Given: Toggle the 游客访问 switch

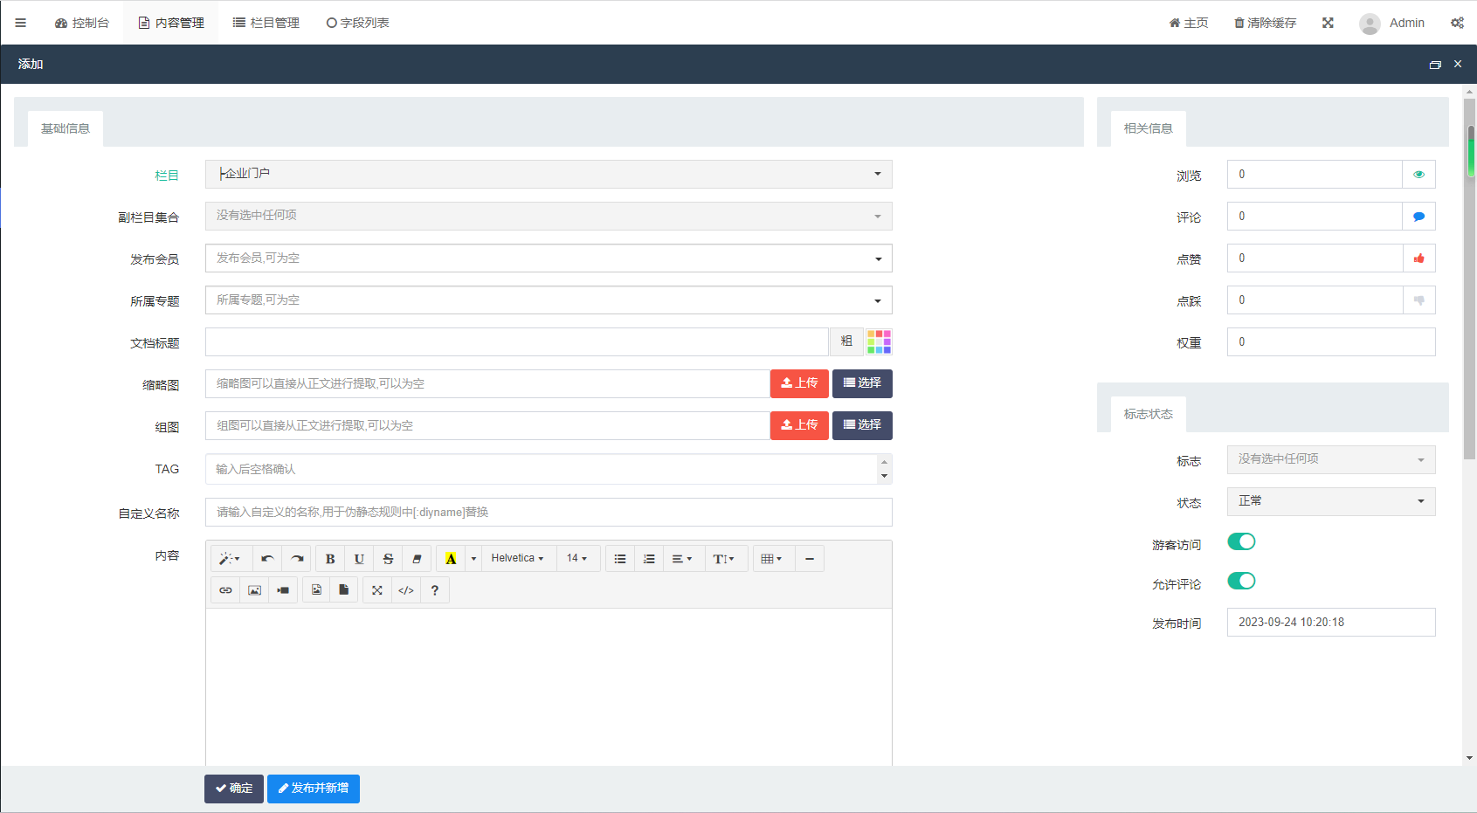Looking at the screenshot, I should (1241, 542).
